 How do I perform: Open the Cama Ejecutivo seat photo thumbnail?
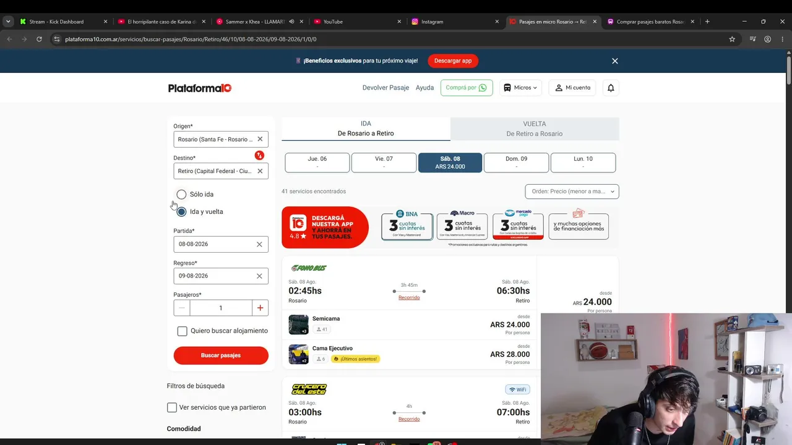tap(298, 354)
